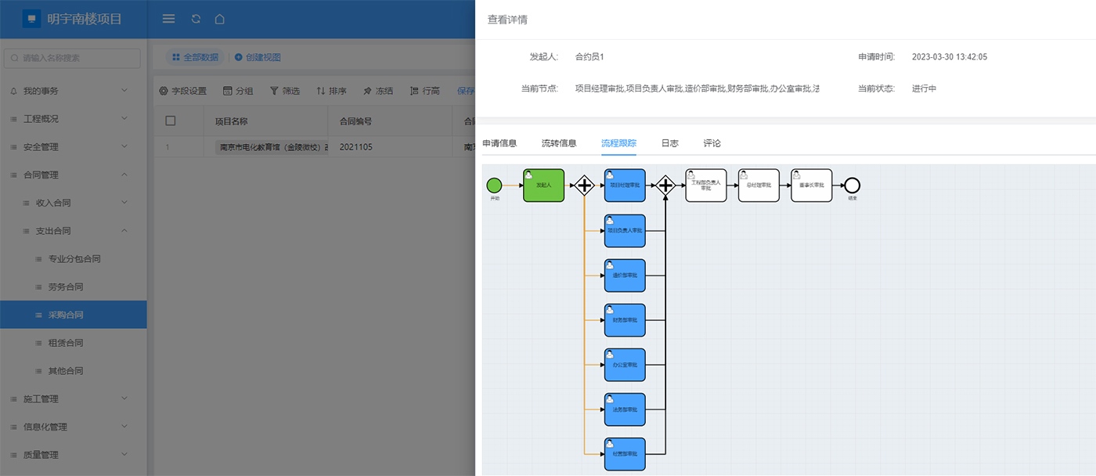Click the gear icon for 字段设置
This screenshot has height=476, width=1096.
point(164,91)
